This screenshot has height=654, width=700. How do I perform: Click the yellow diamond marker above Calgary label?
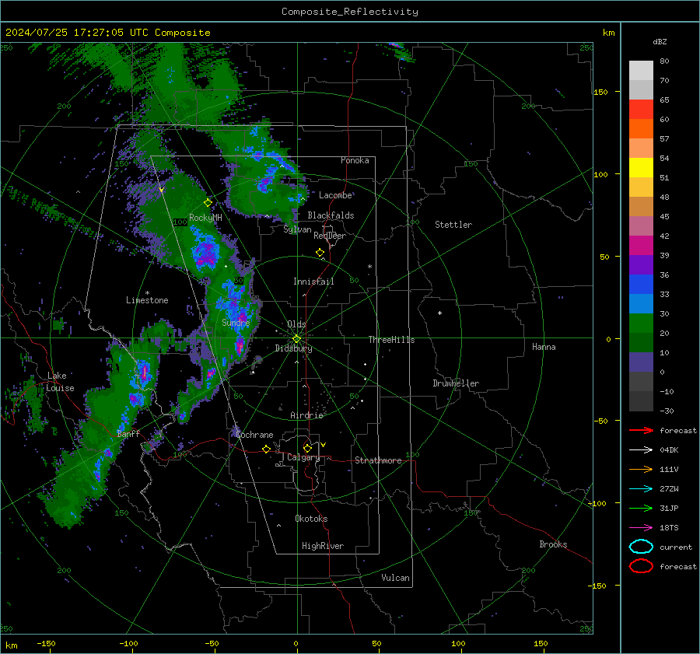[307, 448]
